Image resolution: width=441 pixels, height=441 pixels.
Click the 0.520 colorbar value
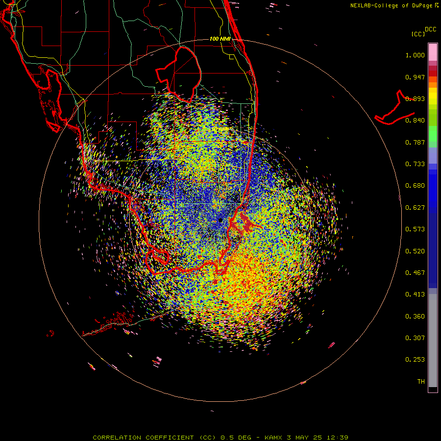(415, 251)
